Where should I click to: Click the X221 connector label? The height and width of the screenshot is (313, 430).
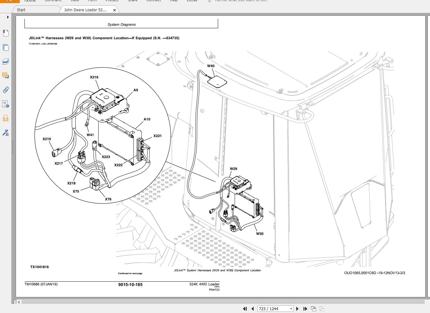pos(158,136)
